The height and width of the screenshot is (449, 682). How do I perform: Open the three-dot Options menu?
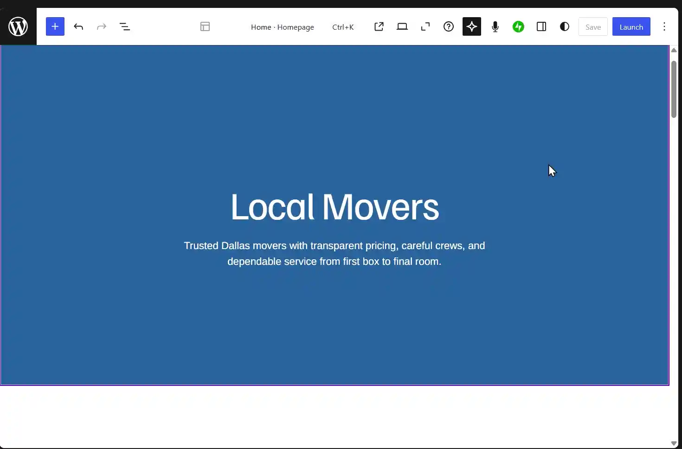[664, 26]
